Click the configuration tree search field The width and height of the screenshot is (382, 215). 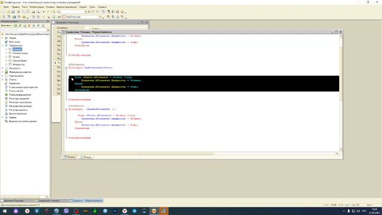[23, 30]
